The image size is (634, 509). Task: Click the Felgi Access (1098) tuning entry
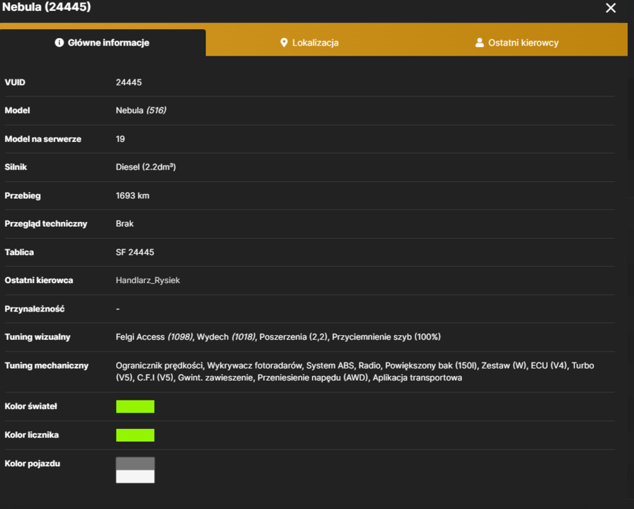pyautogui.click(x=154, y=337)
